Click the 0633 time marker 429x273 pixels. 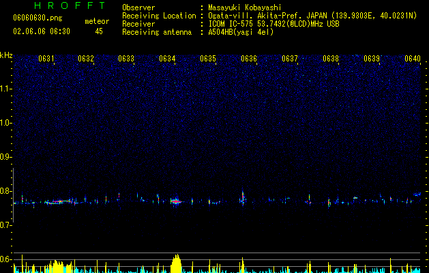pyautogui.click(x=126, y=59)
